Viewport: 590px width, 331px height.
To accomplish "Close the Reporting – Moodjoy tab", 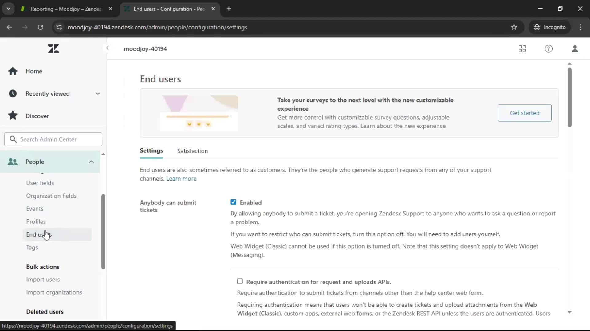I will coord(111,9).
